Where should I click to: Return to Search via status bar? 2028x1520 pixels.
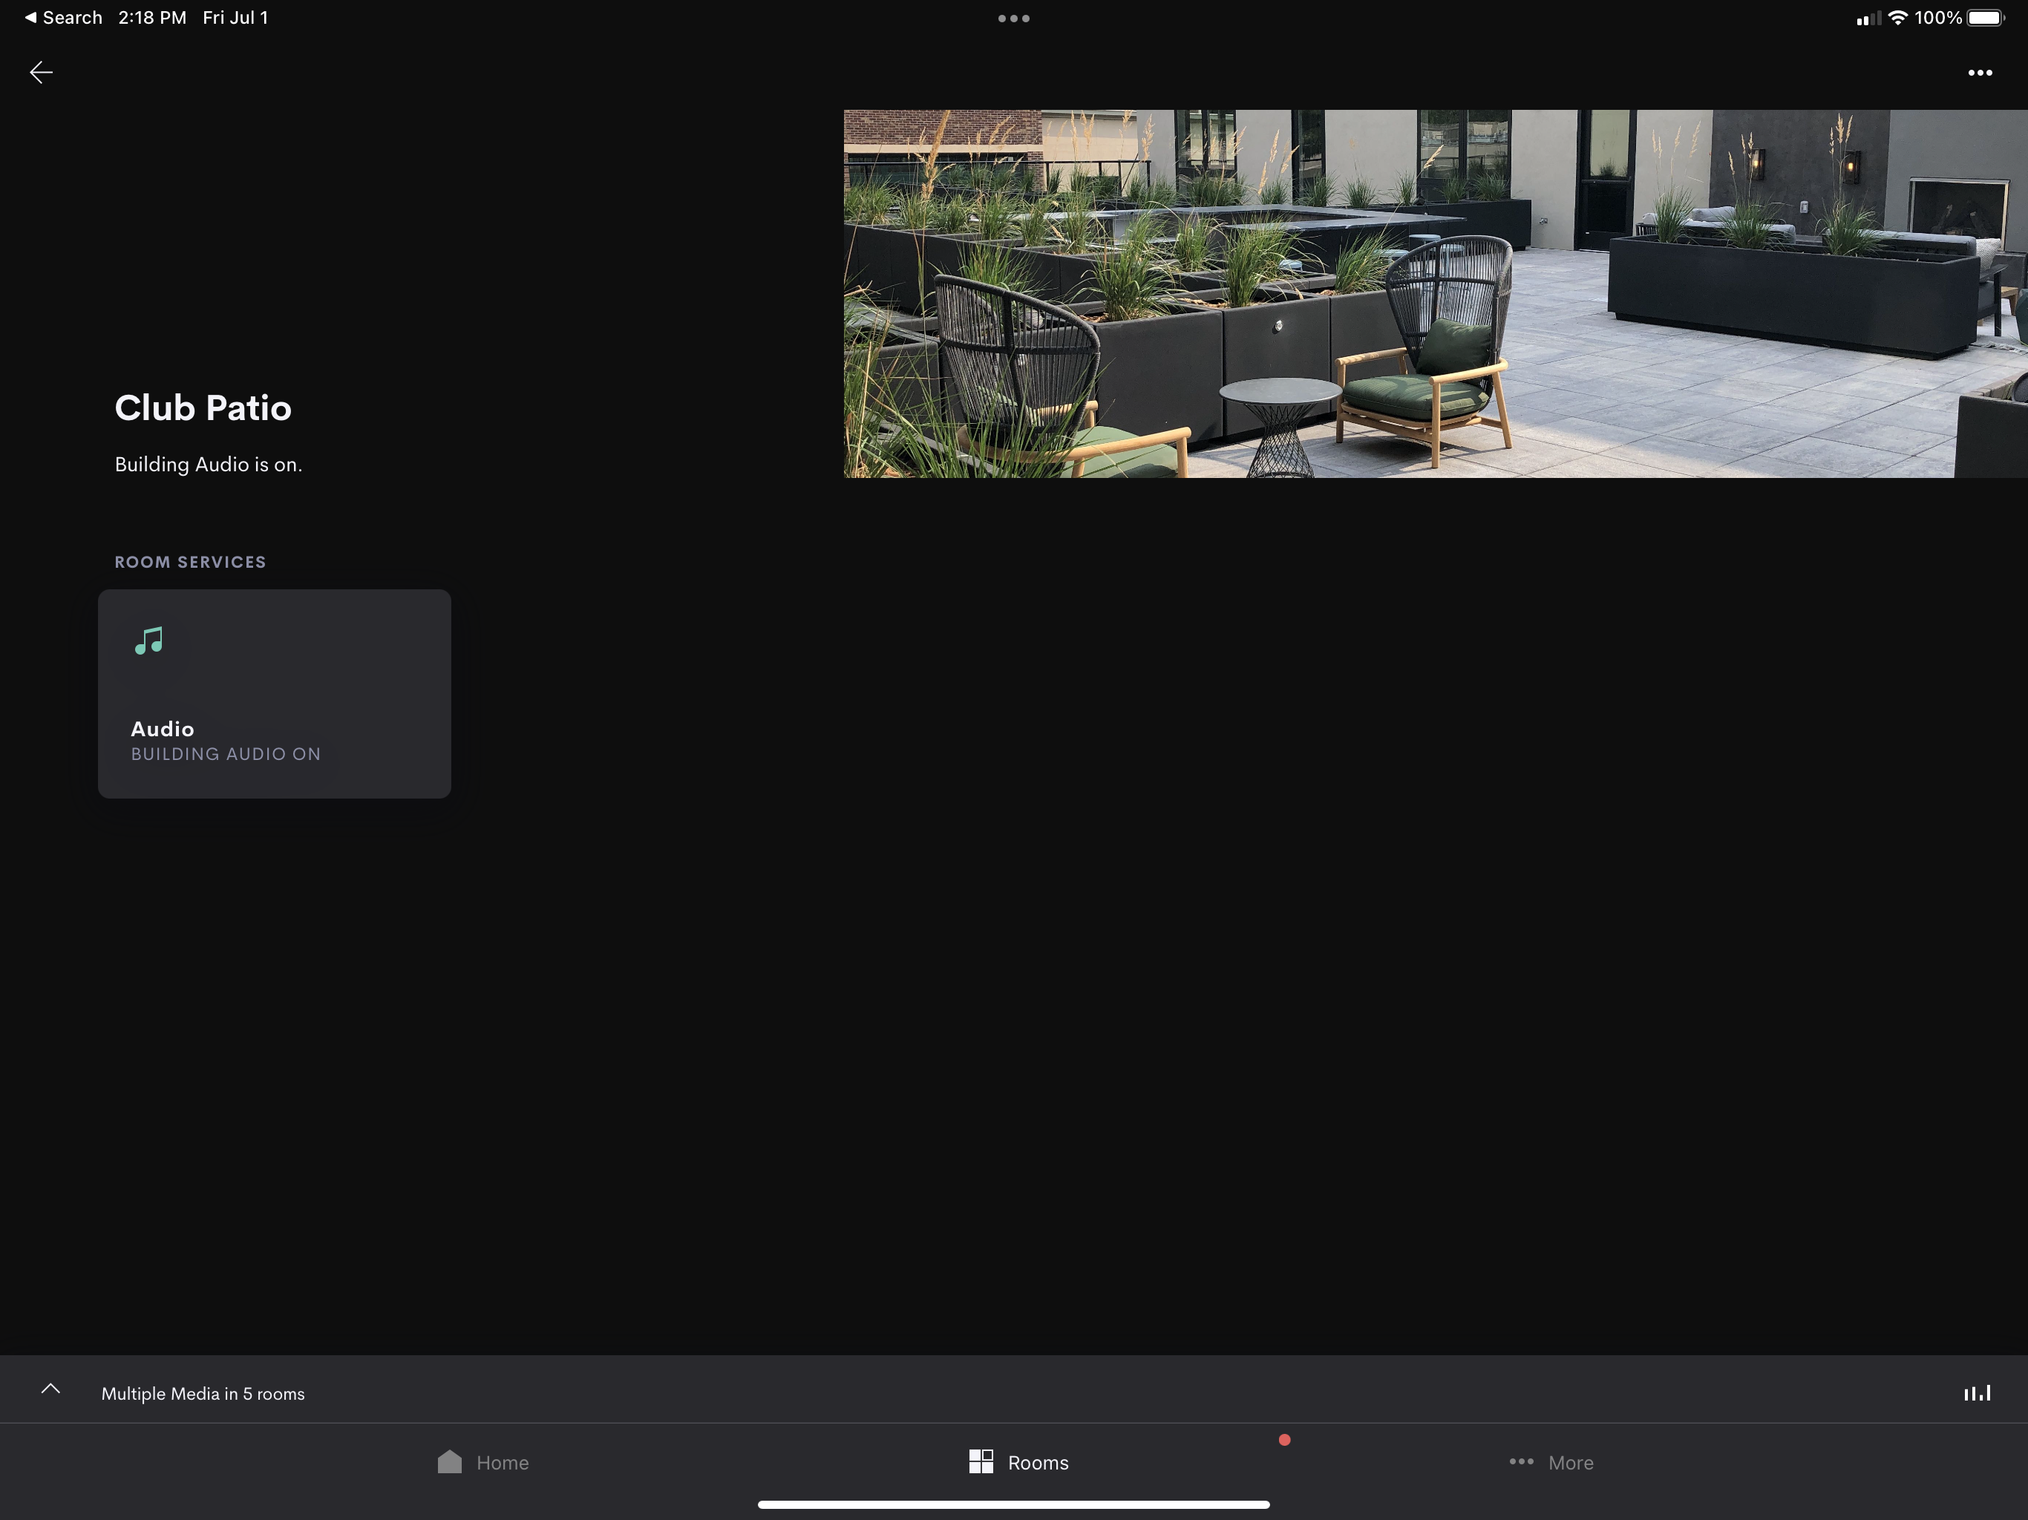point(63,17)
